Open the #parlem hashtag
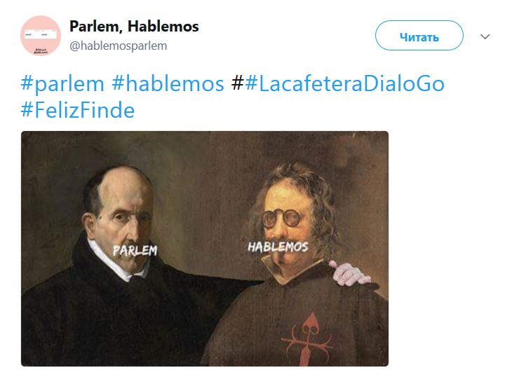Viewport: 512px width, 377px height. point(62,83)
